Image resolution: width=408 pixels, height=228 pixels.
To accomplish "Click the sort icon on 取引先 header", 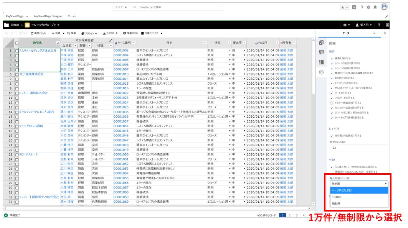I will 58,43.
